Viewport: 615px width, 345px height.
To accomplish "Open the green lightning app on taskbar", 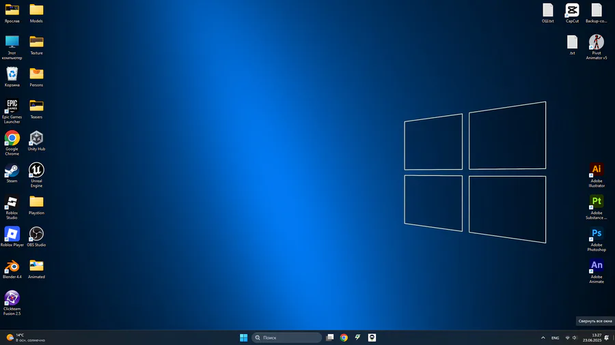I will pyautogui.click(x=357, y=337).
